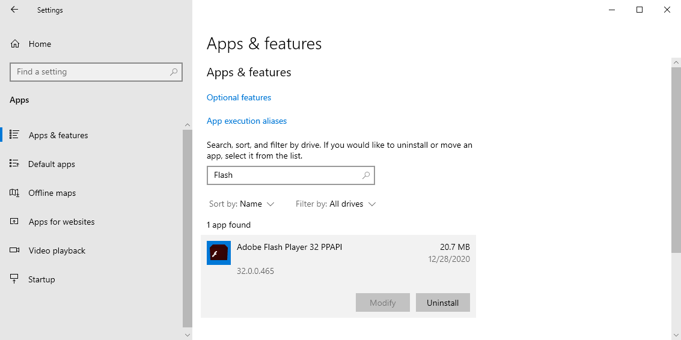Viewport: 681px width, 340px height.
Task: Click the Apps & features list icon in sidebar
Action: 14,135
